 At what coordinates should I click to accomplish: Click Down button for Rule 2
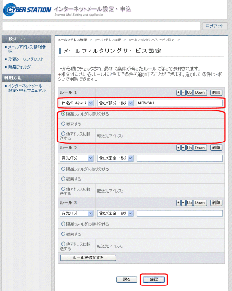pyautogui.click(x=200, y=148)
